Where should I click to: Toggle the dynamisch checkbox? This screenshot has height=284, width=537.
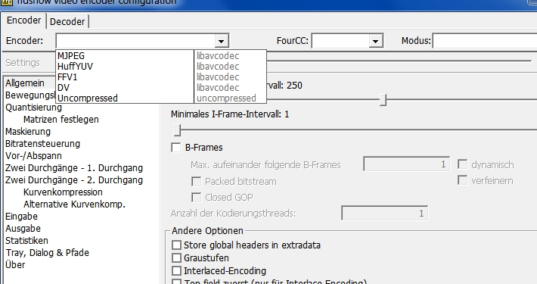(462, 164)
